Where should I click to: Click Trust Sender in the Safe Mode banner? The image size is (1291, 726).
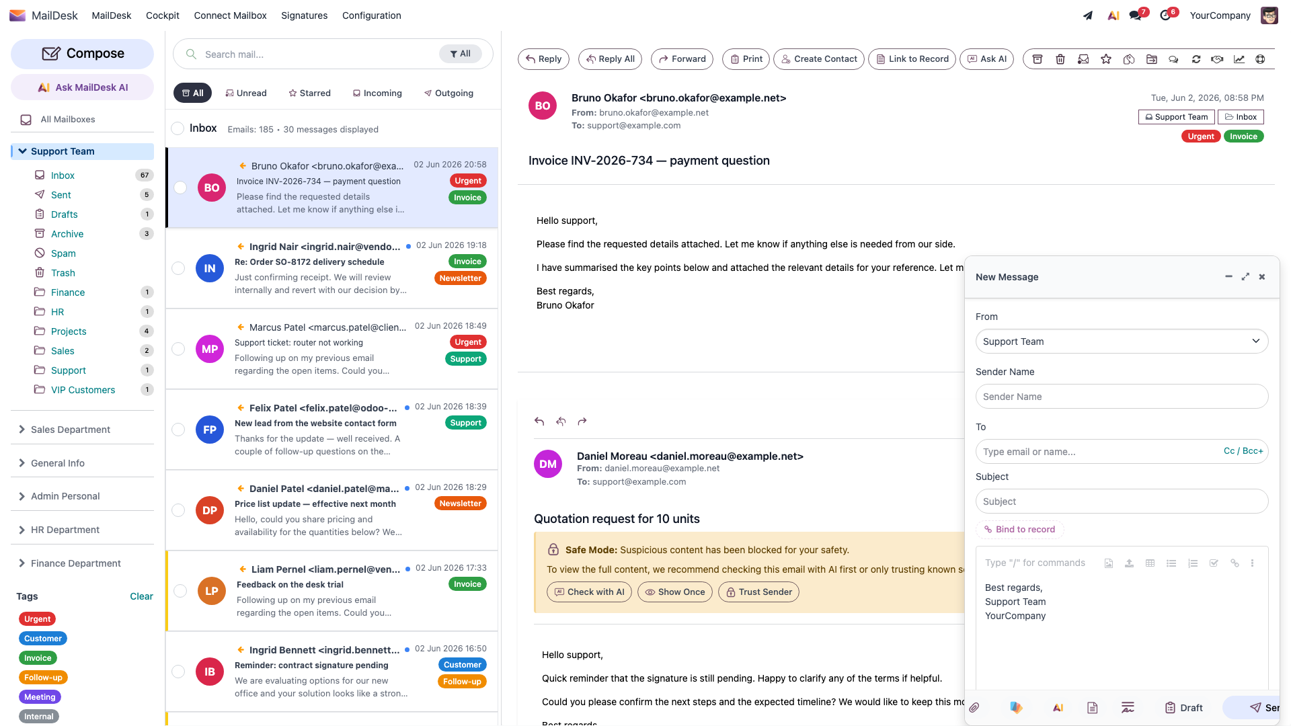coord(758,592)
